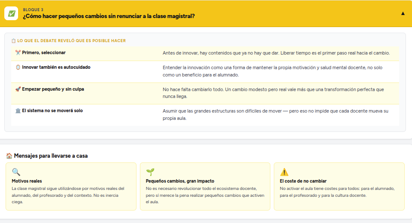Open the 'Motivos reales' card heading
Viewport: 412px width, 223px height.
click(27, 181)
